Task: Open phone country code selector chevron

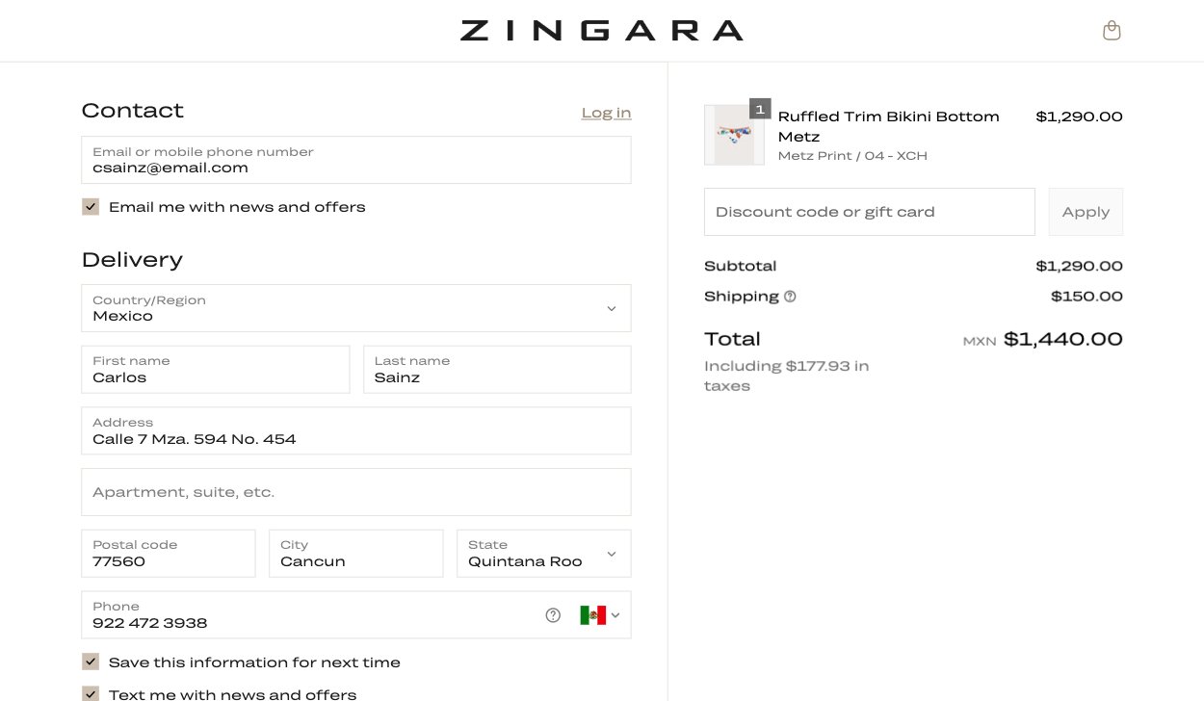Action: pos(615,615)
